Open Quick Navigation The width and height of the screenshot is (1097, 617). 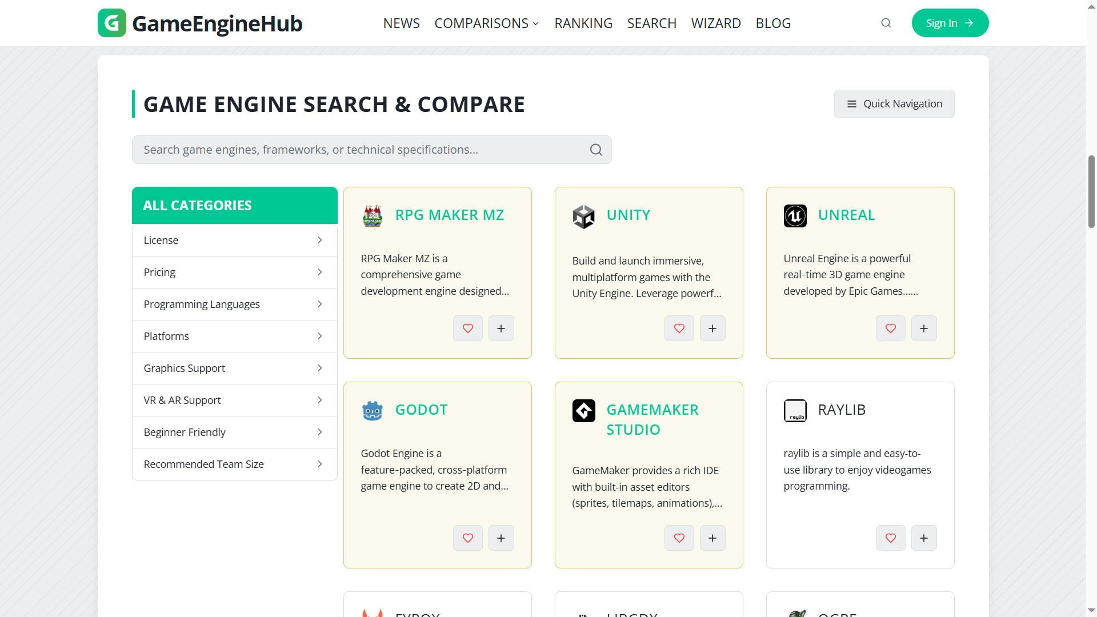[x=894, y=103]
